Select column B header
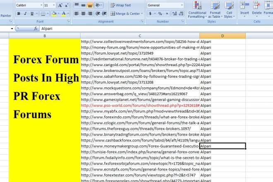Screen dimensions: 273x182 coord(45,36)
